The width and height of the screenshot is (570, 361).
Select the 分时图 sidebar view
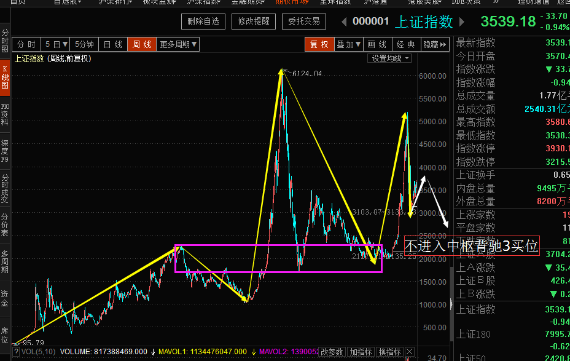[x=5, y=41]
